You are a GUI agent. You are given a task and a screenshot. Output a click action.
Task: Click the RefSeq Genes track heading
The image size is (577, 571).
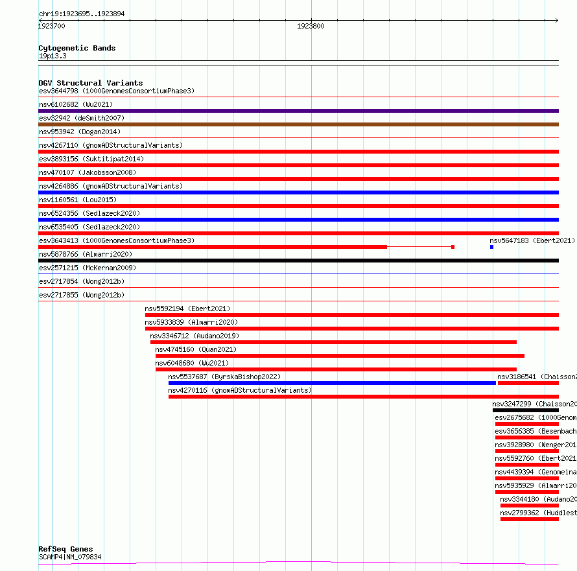pyautogui.click(x=65, y=549)
